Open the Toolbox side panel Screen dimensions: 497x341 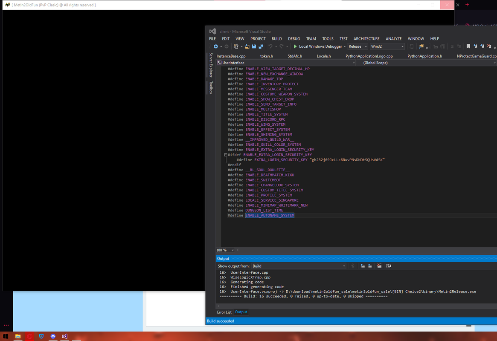point(211,87)
